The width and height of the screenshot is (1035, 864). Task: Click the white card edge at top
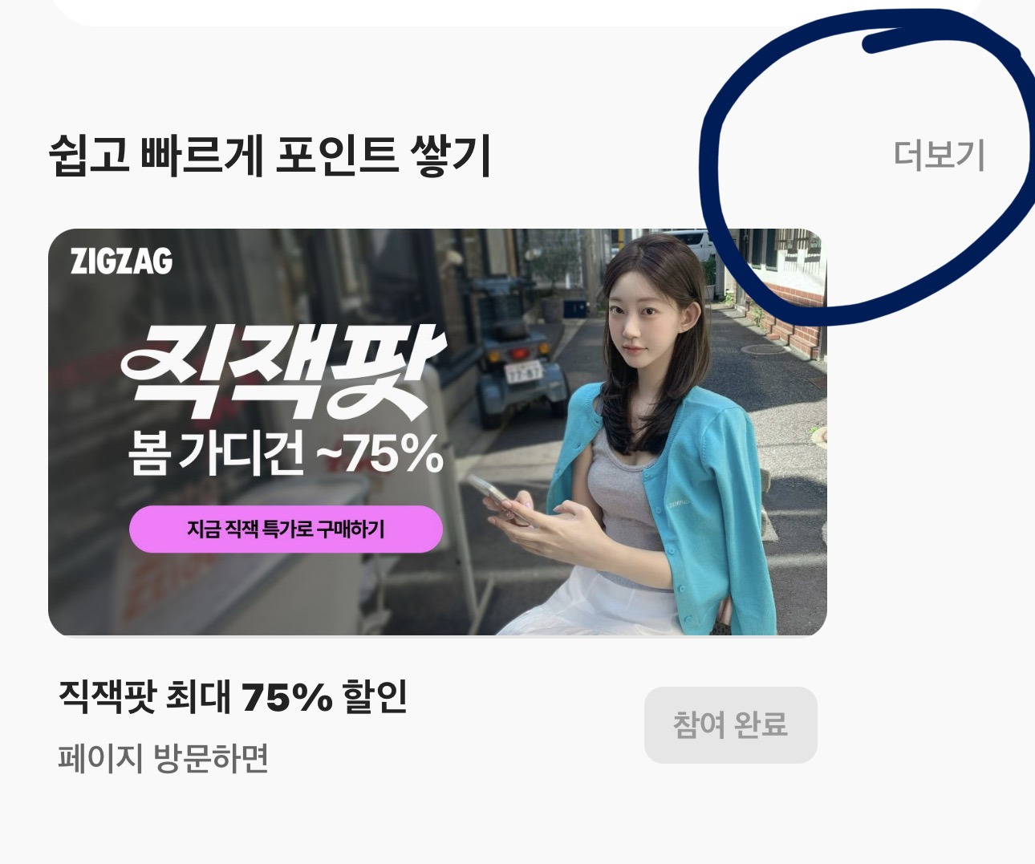[517, 12]
